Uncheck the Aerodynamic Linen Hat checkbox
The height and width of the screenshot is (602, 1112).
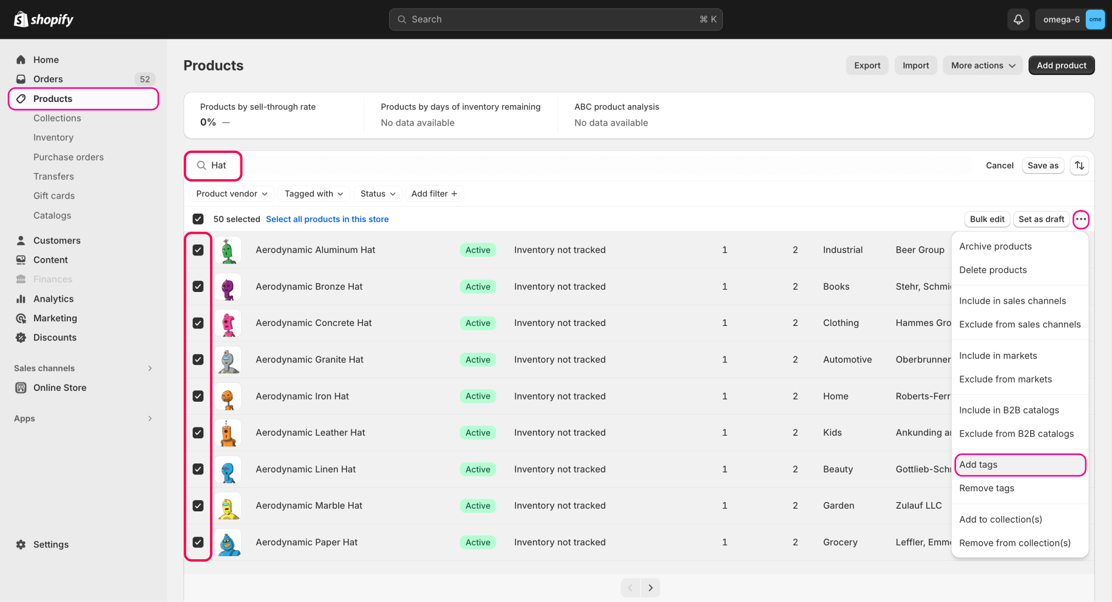pyautogui.click(x=198, y=469)
